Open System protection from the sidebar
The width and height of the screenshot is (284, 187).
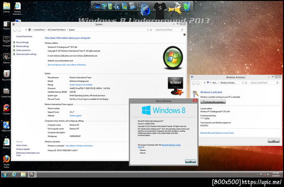tap(23, 50)
